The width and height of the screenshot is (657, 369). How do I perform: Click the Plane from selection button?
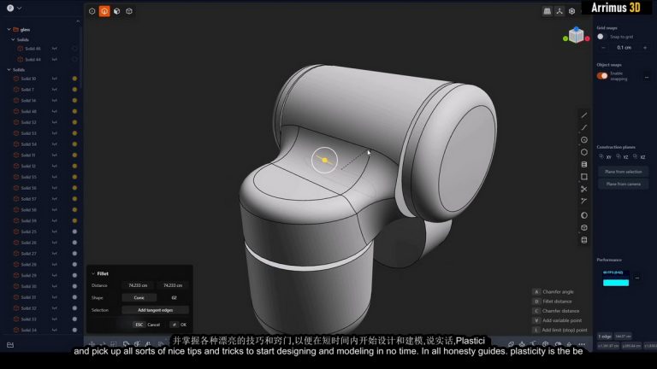pyautogui.click(x=624, y=172)
